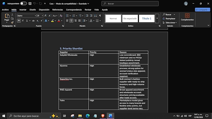Click the Redo icon
The image size is (212, 119).
(x=41, y=4)
